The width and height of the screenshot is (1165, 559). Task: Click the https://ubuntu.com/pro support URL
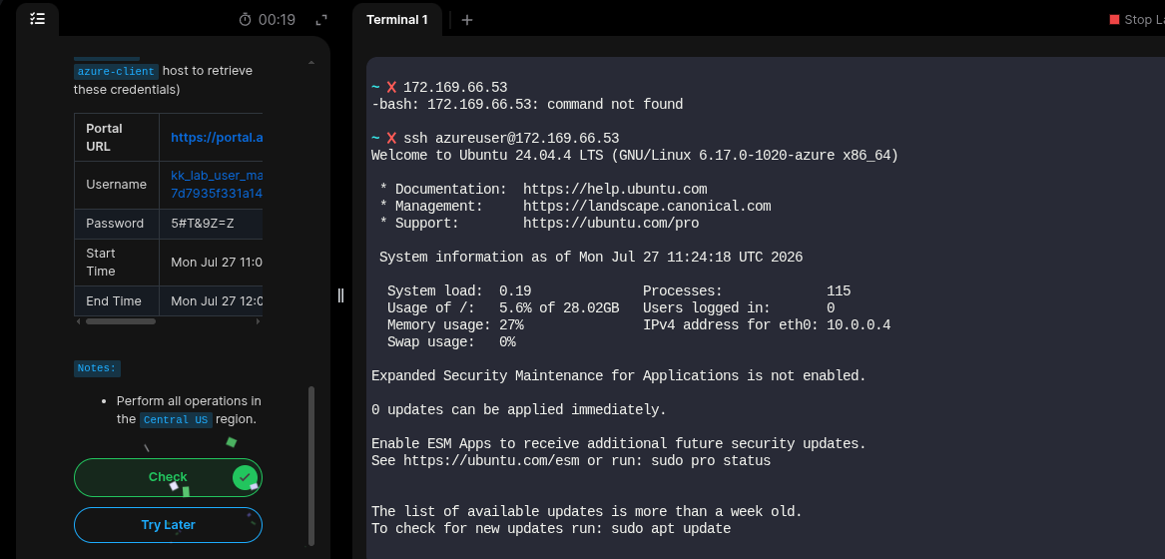611,223
